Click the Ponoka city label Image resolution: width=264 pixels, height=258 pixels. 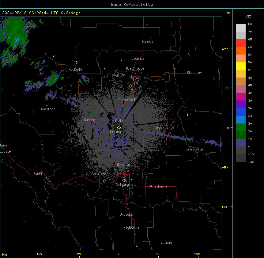(147, 42)
